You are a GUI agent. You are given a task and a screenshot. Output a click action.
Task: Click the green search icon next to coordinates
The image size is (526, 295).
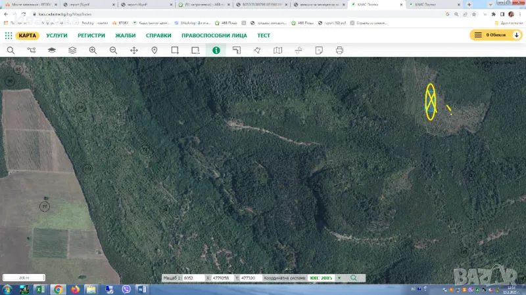[354, 278]
